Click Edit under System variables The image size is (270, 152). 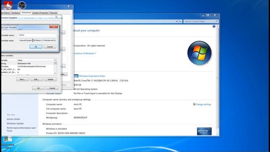(x=37, y=79)
